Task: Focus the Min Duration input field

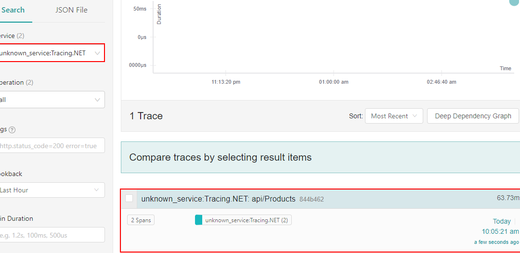Action: (51, 235)
